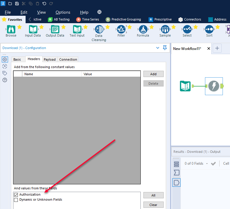
Task: Open the Connectors tool category
Action: click(x=190, y=19)
